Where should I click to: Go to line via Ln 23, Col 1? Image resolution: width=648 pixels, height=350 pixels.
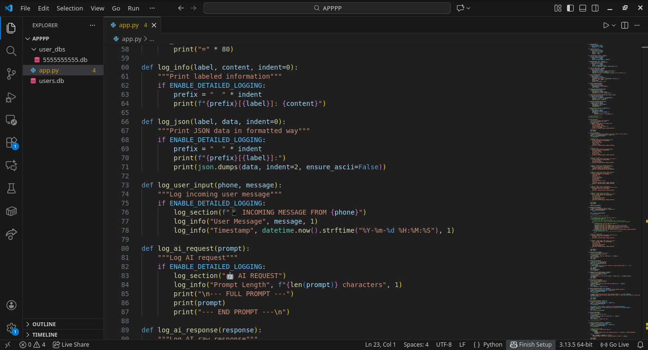[380, 344]
